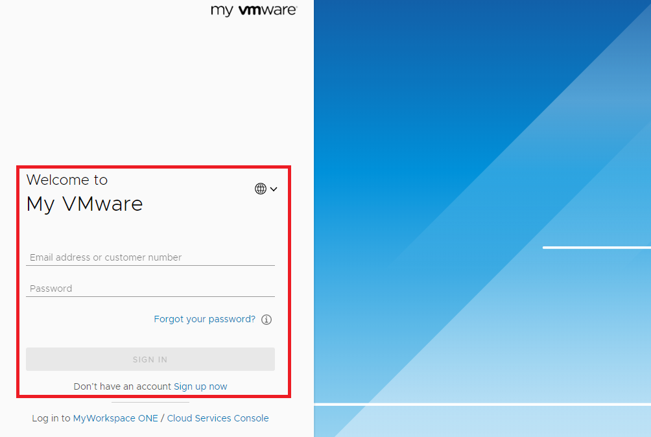Open the Forgot your password link

point(205,319)
